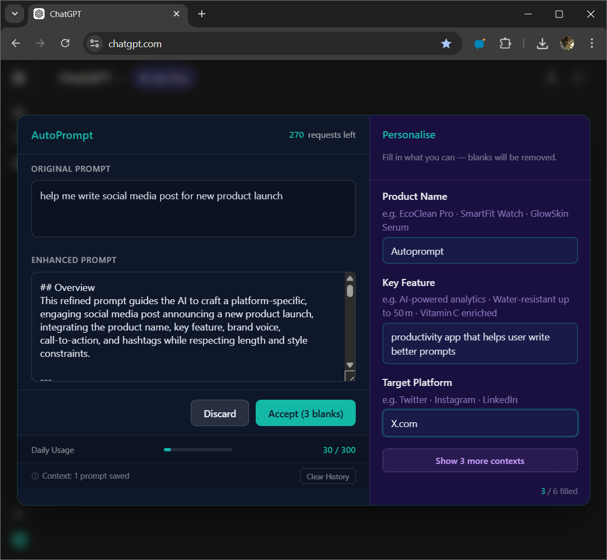Click the ChatGPT favicon in the tab
This screenshot has height=560, width=607.
click(38, 14)
